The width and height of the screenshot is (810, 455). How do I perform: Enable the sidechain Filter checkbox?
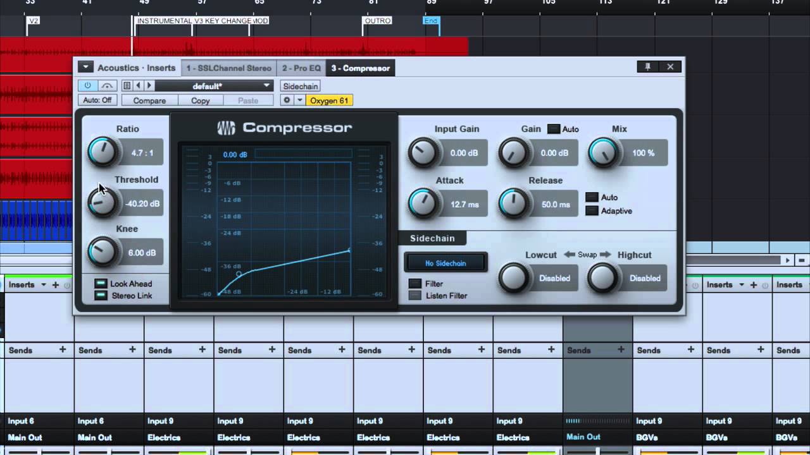click(414, 284)
